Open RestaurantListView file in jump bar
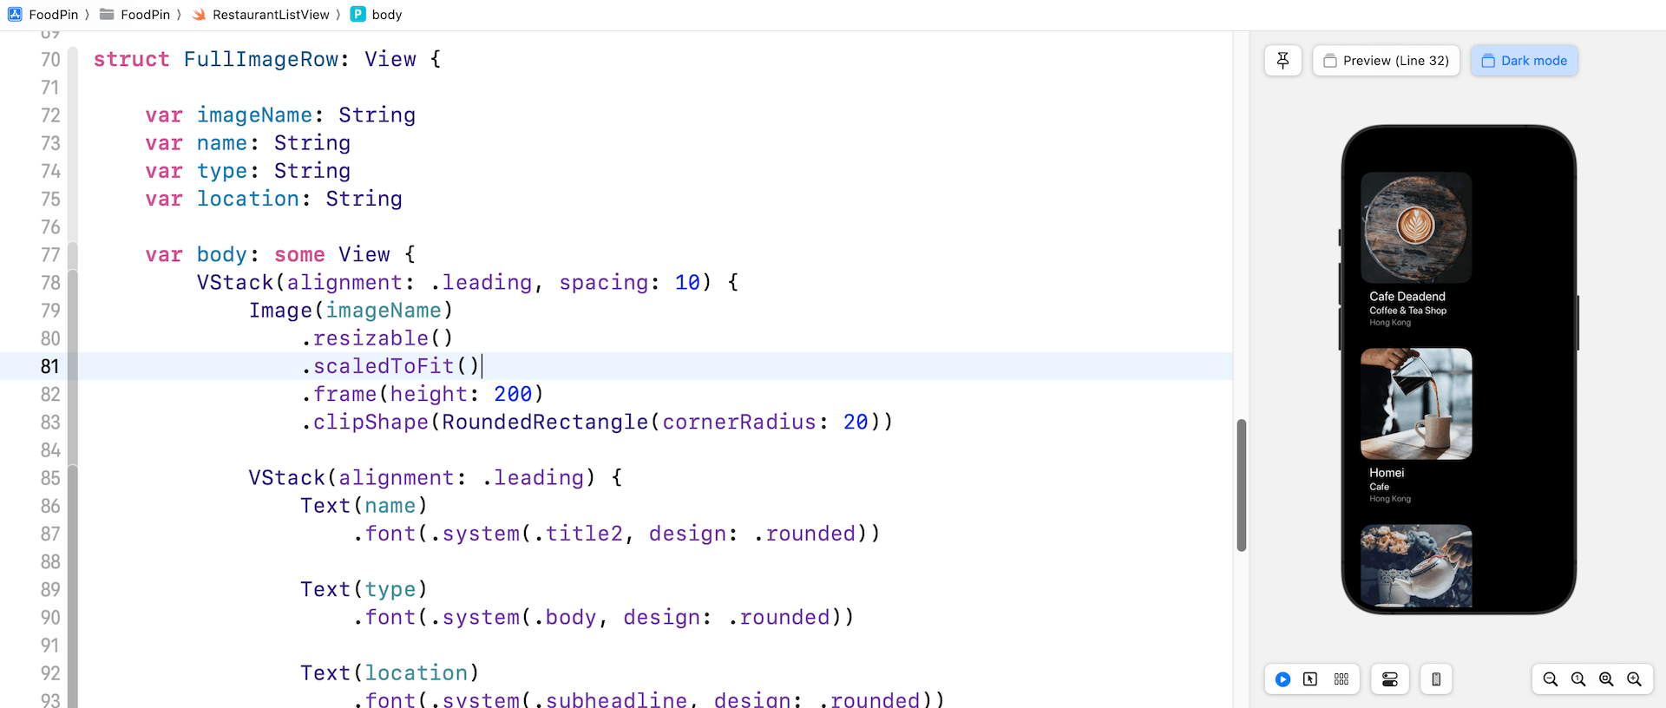This screenshot has height=708, width=1666. click(261, 15)
